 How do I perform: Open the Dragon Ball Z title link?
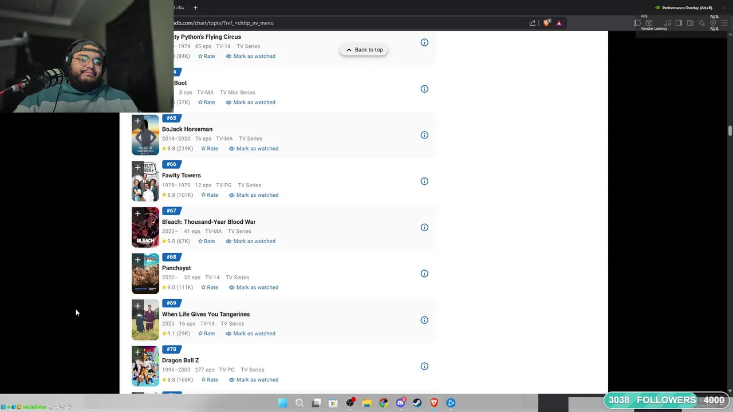tap(180, 360)
